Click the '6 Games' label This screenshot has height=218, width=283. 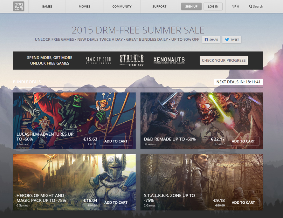22,205
